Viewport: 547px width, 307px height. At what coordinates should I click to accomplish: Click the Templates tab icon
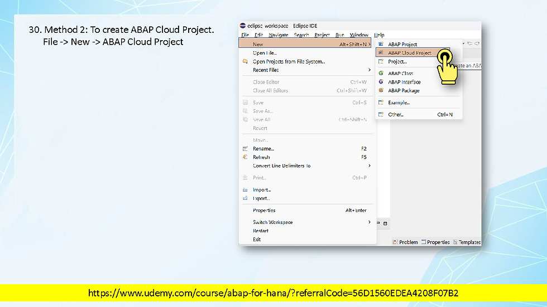click(455, 242)
